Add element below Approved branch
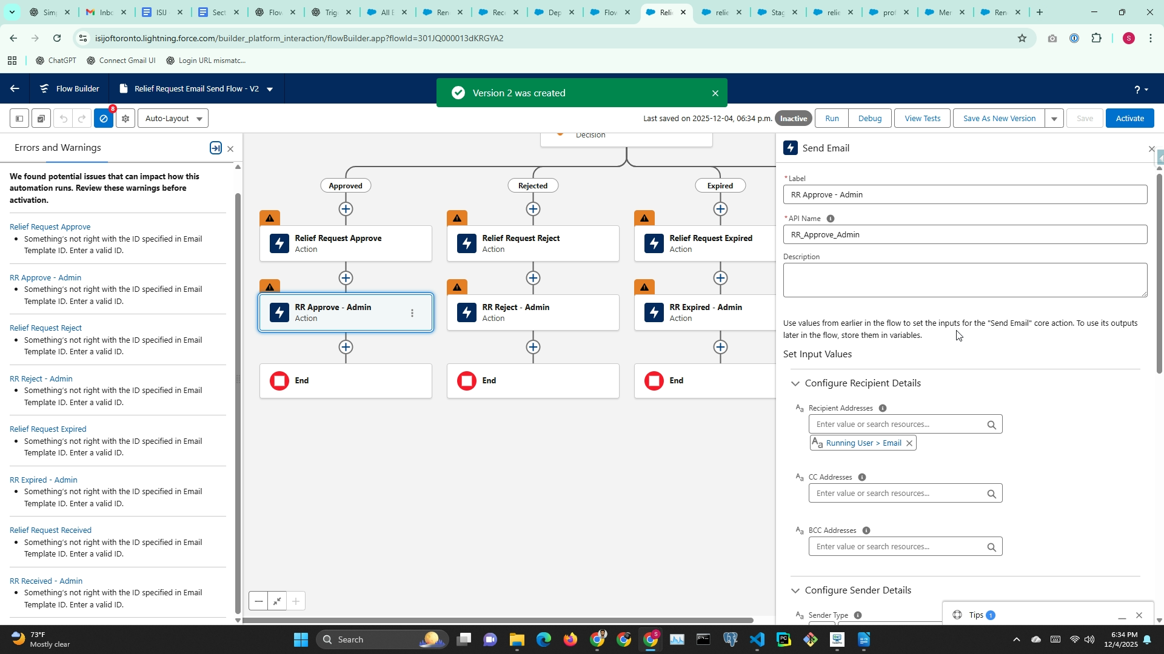The height and width of the screenshot is (654, 1164). click(346, 209)
